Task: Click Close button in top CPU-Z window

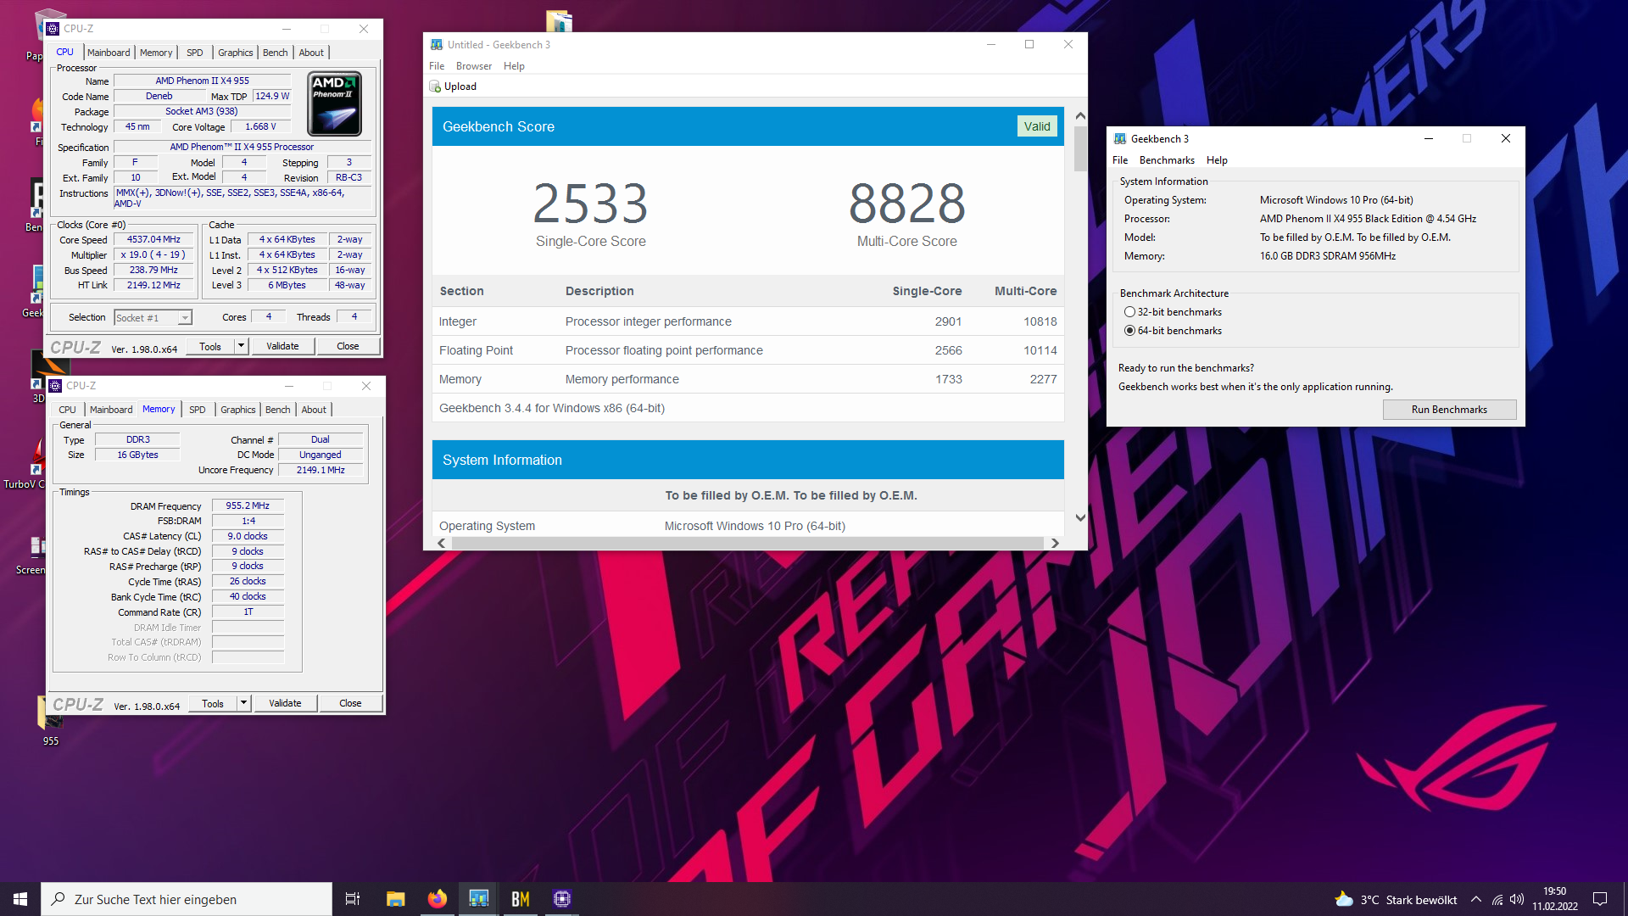Action: [348, 346]
